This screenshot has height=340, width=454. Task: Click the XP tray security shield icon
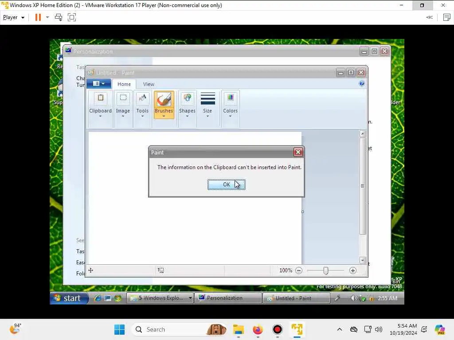coord(371,298)
